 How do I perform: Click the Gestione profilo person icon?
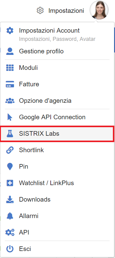coord(10,51)
